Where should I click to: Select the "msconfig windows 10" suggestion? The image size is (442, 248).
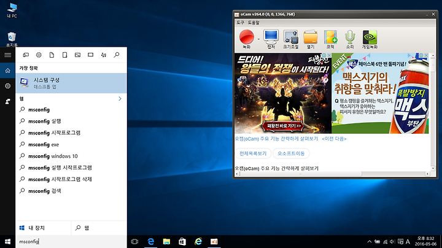(x=71, y=156)
